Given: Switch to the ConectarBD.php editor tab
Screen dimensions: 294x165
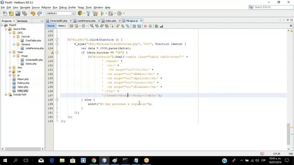Looking at the screenshot, I should (x=58, y=21).
